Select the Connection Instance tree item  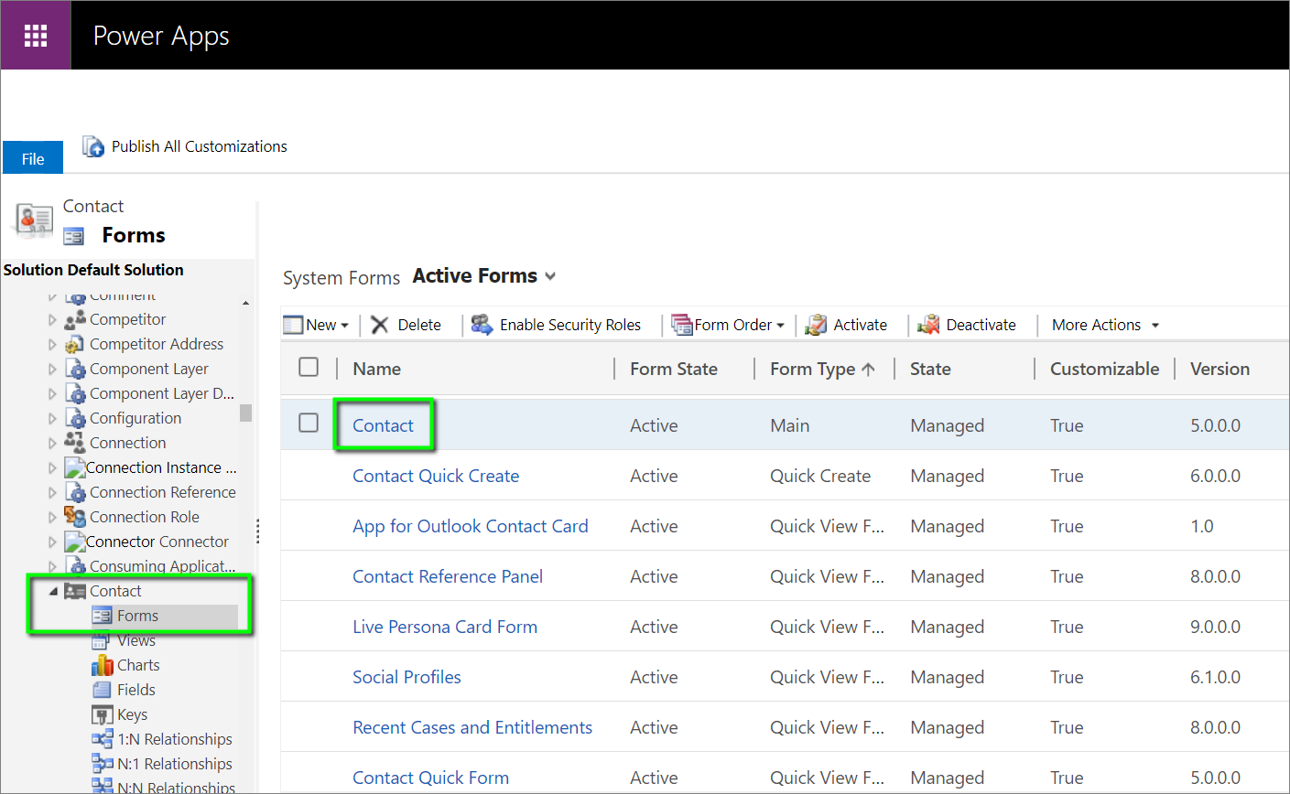click(x=160, y=467)
